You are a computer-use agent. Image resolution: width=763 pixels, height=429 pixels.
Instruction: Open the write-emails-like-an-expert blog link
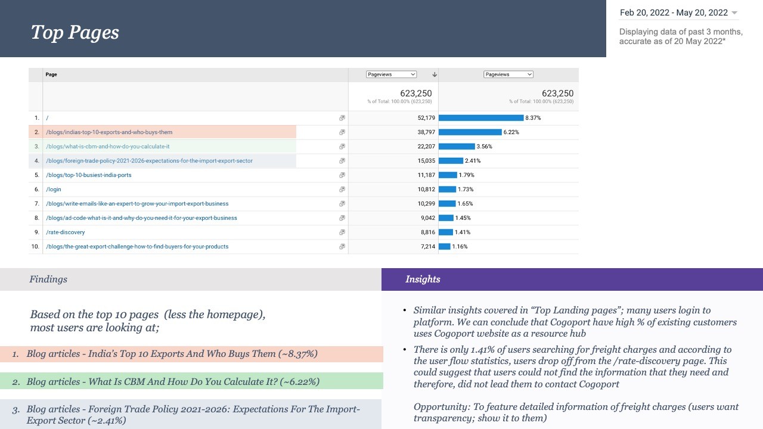click(x=137, y=204)
